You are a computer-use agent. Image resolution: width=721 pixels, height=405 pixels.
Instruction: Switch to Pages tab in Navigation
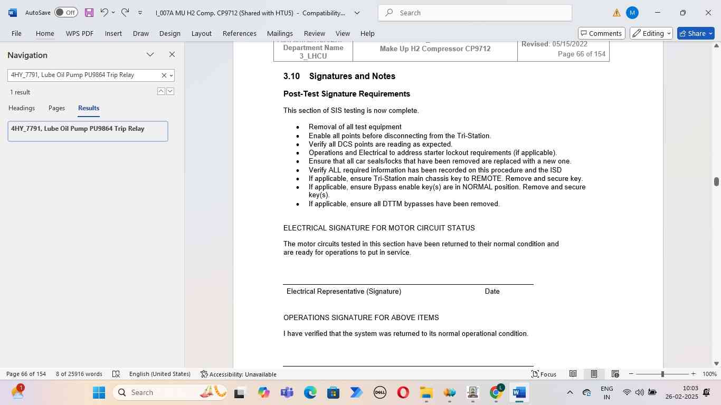[56, 108]
